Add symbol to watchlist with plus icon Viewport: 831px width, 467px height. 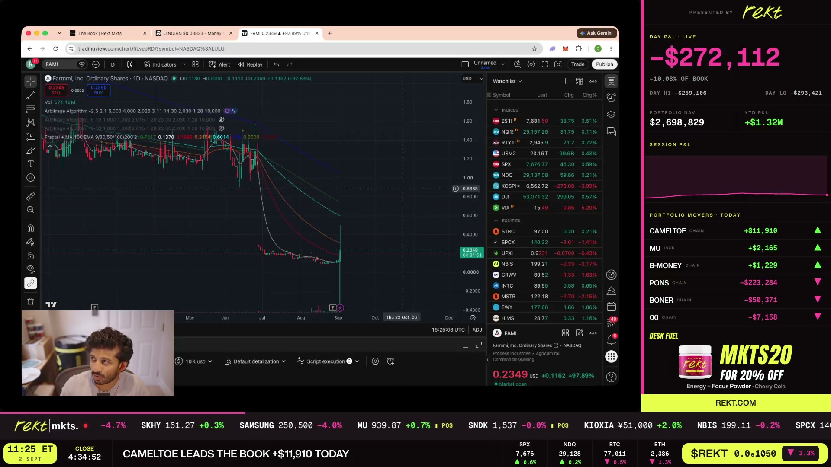[x=565, y=81]
